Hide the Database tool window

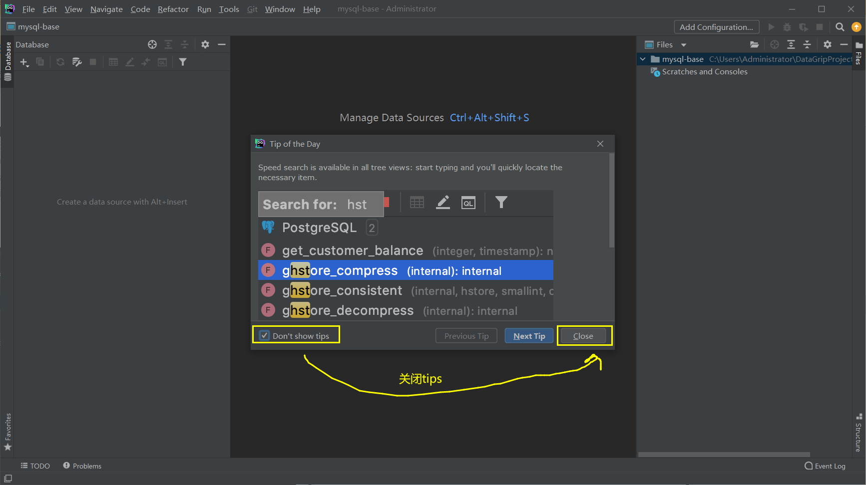point(222,44)
